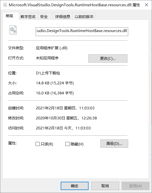Click the disabled 应用(A) button

coord(135,186)
